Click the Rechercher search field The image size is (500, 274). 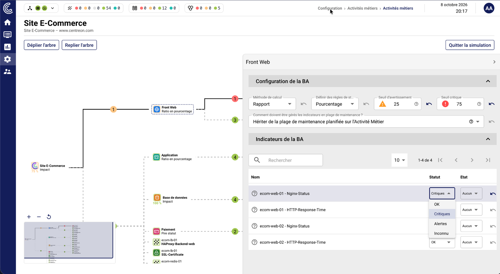(x=286, y=160)
